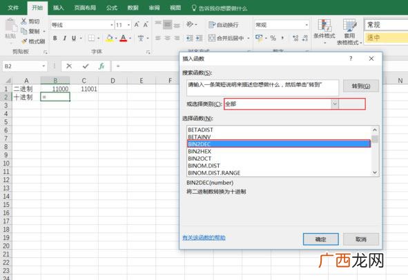Image resolution: width=408 pixels, height=280 pixels.
Task: Cancel formula entry with X icon
Action: point(69,66)
